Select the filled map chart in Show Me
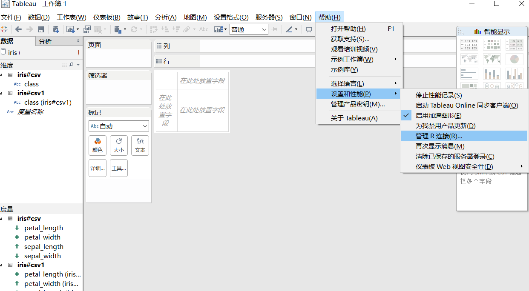 tap(492, 59)
